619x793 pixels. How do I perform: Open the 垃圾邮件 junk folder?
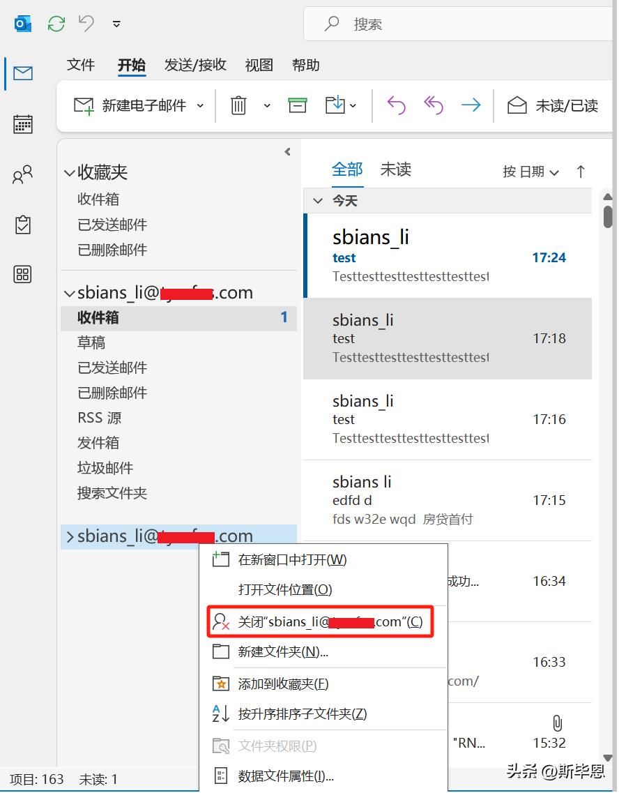tap(105, 468)
